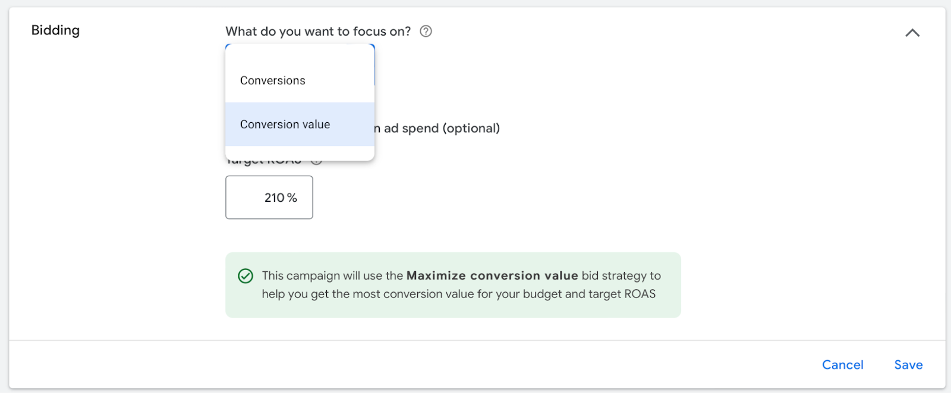Click the 210 value in the ROAS box

275,198
